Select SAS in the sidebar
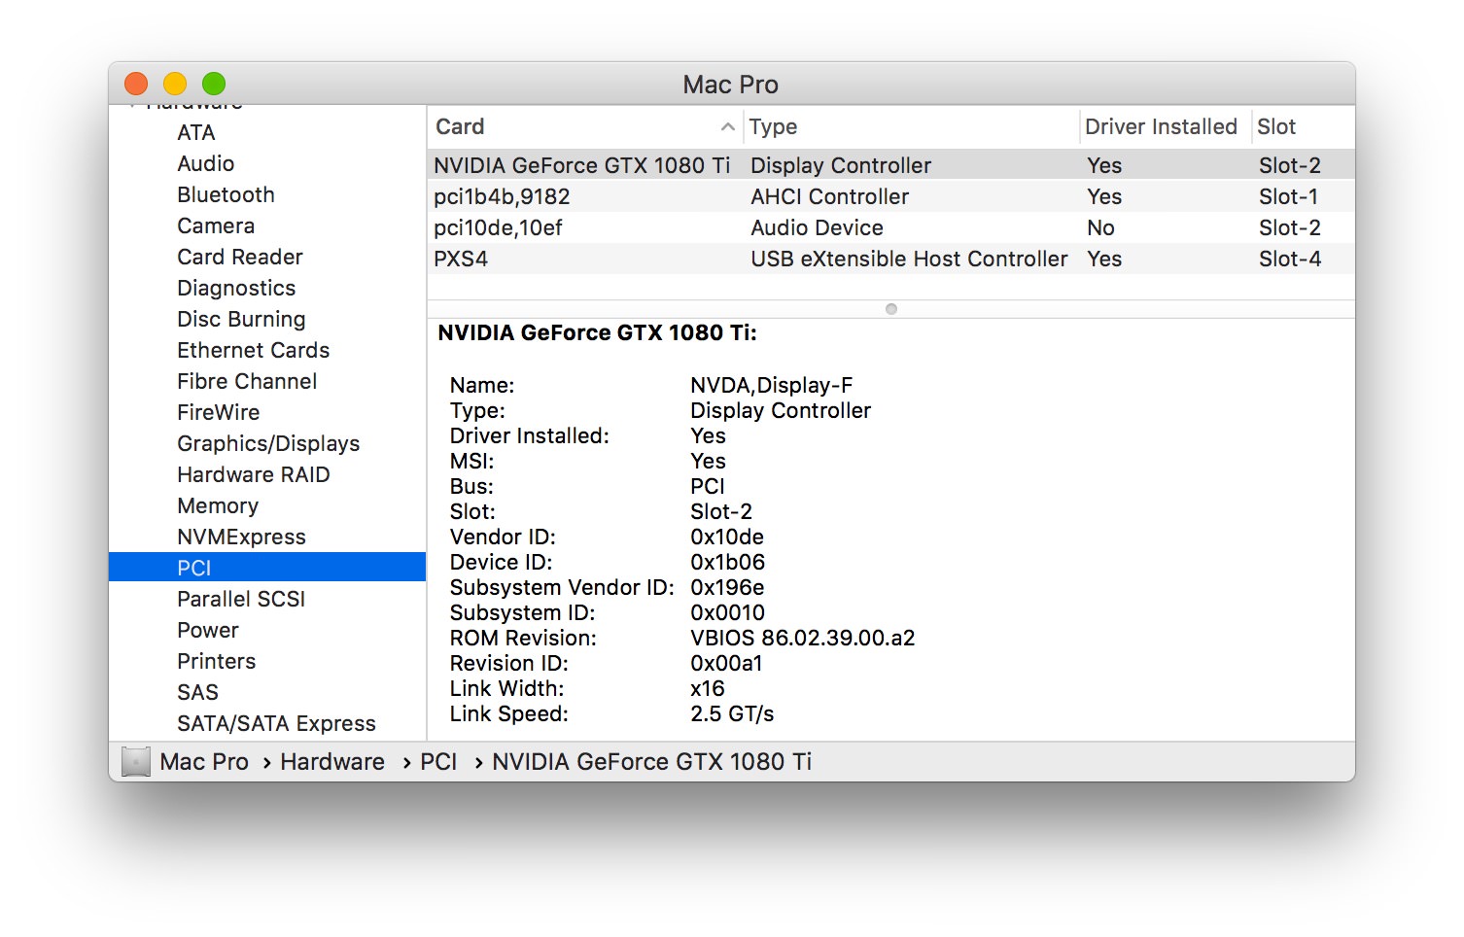The image size is (1464, 937). (197, 692)
